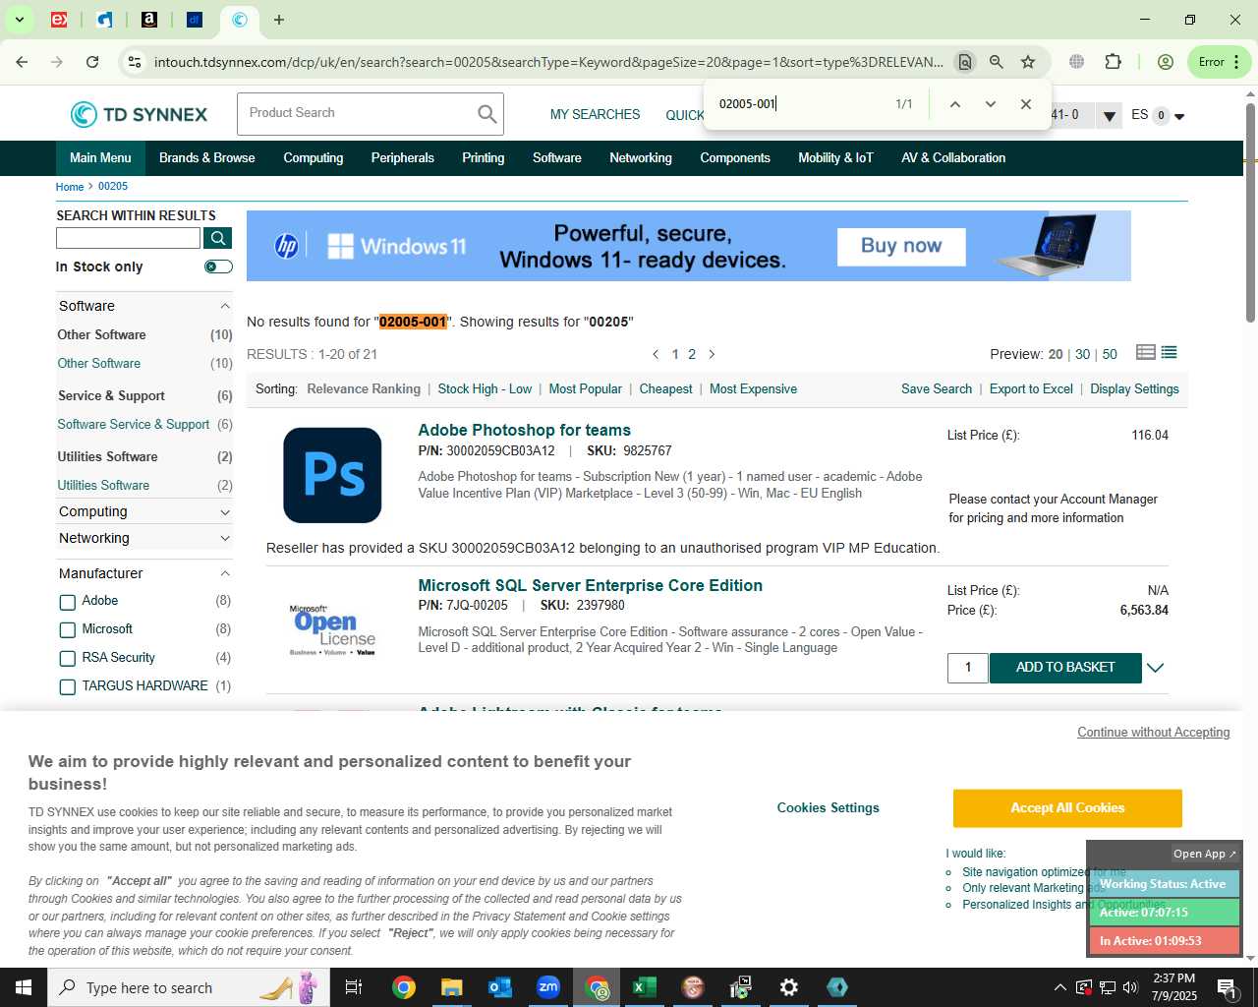Switch to list view layout icon
The image size is (1258, 1007).
(x=1169, y=352)
